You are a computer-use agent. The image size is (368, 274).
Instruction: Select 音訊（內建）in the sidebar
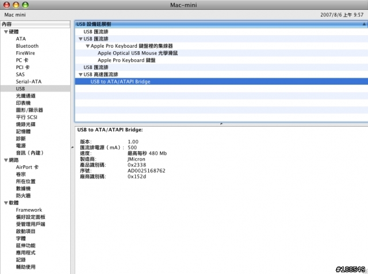[30, 153]
